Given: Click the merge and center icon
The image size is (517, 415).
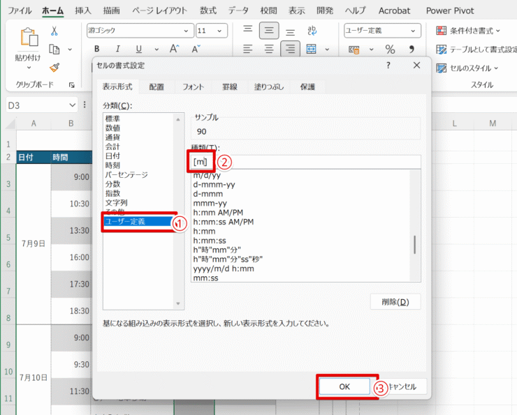Looking at the screenshot, I should point(312,49).
